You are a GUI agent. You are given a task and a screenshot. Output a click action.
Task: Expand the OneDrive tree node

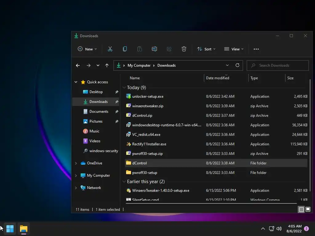[76, 163]
